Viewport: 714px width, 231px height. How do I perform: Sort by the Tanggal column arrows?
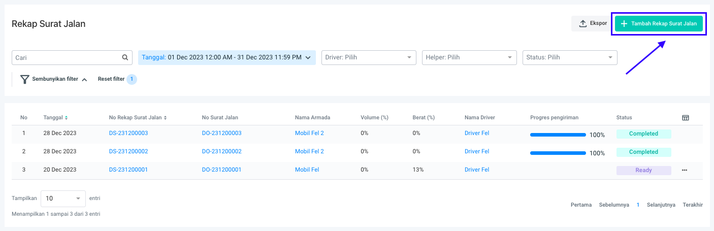66,118
